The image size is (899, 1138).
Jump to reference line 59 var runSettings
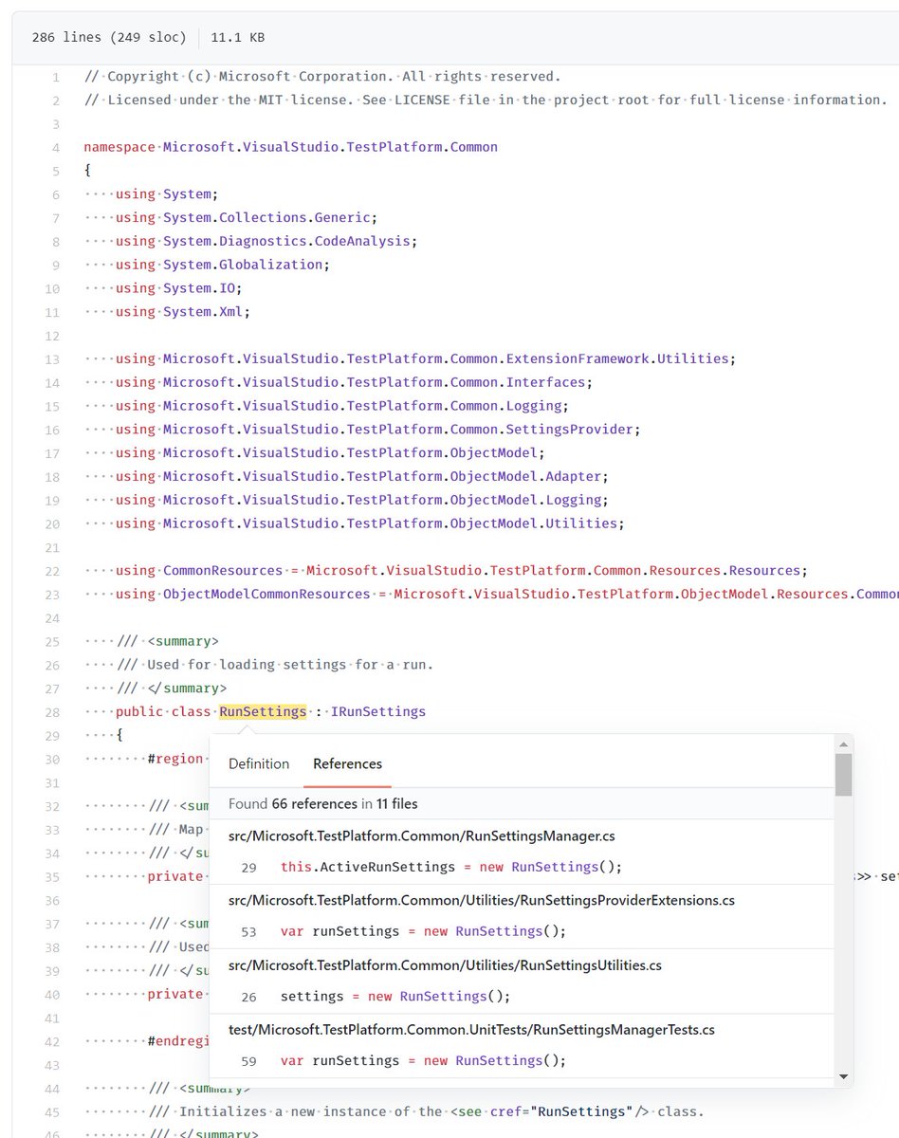click(x=423, y=1060)
